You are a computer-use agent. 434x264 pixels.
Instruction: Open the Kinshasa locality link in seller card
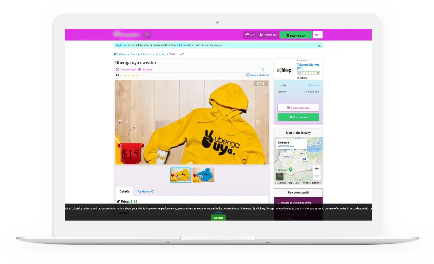[314, 85]
